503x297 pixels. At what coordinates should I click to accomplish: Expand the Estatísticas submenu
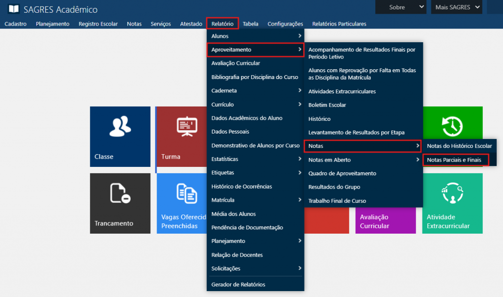point(255,159)
